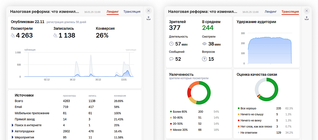Click the chat bubble icon near 52
This screenshot has height=140, width=318.
pyautogui.click(x=171, y=59)
